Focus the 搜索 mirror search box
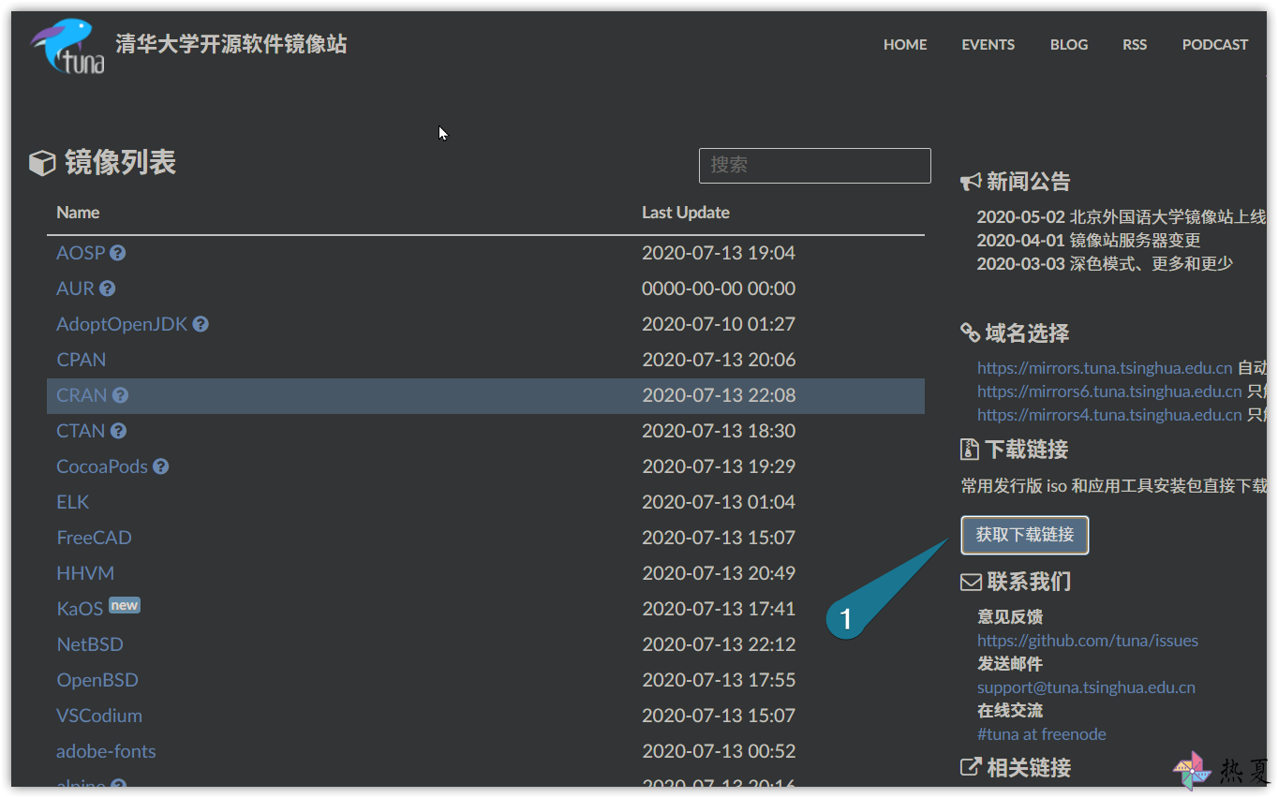Screen dimensions: 1278x798 (x=815, y=166)
